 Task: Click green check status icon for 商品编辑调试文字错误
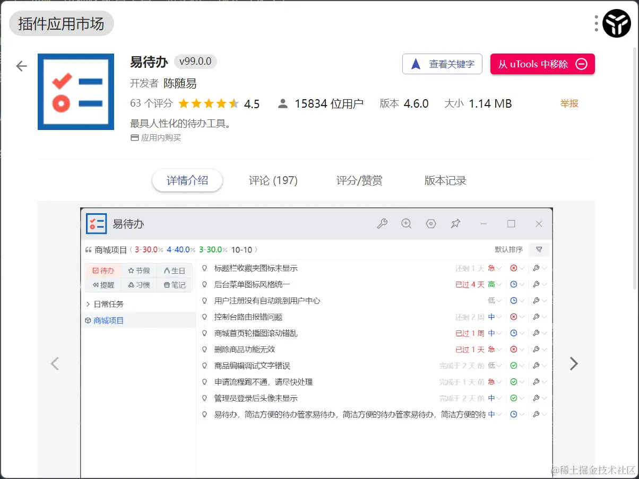(514, 366)
